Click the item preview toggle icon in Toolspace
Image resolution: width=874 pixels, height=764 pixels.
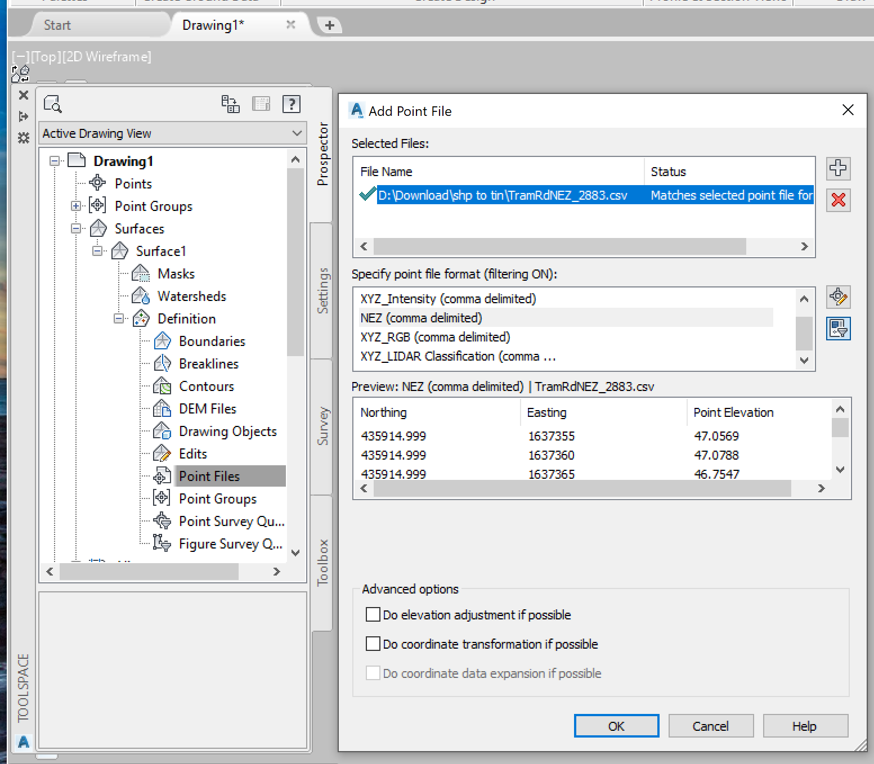(x=261, y=104)
